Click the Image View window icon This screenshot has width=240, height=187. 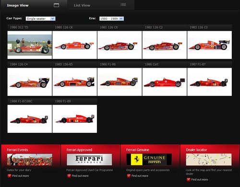56,5
